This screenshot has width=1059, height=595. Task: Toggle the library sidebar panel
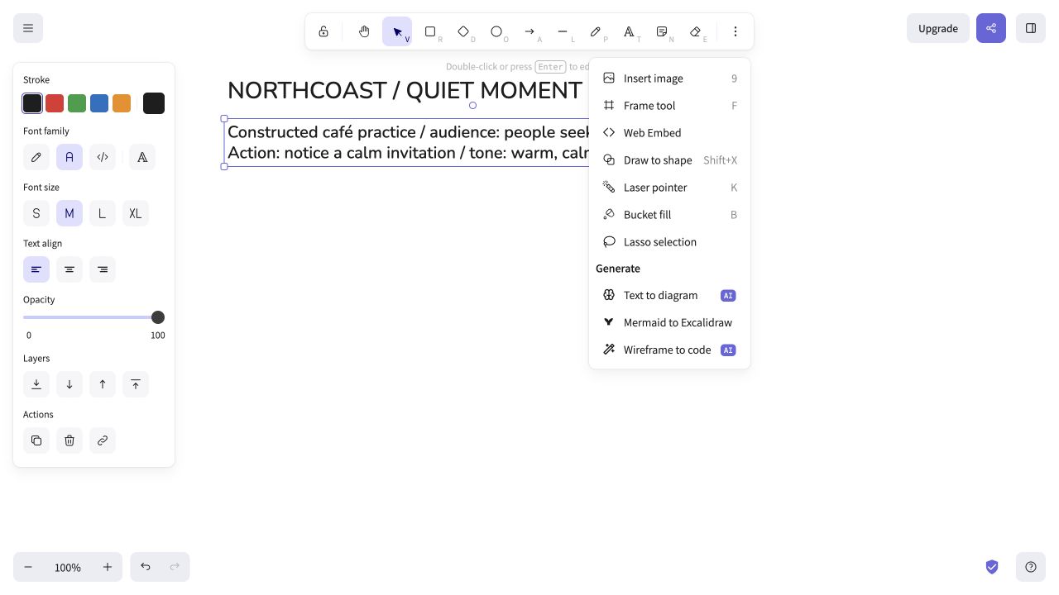click(x=1031, y=28)
